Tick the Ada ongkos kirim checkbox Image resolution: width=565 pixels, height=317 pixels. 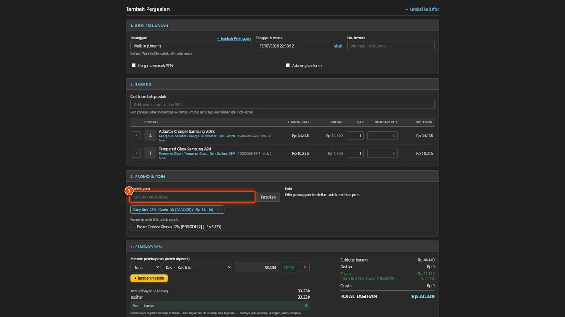(x=287, y=65)
